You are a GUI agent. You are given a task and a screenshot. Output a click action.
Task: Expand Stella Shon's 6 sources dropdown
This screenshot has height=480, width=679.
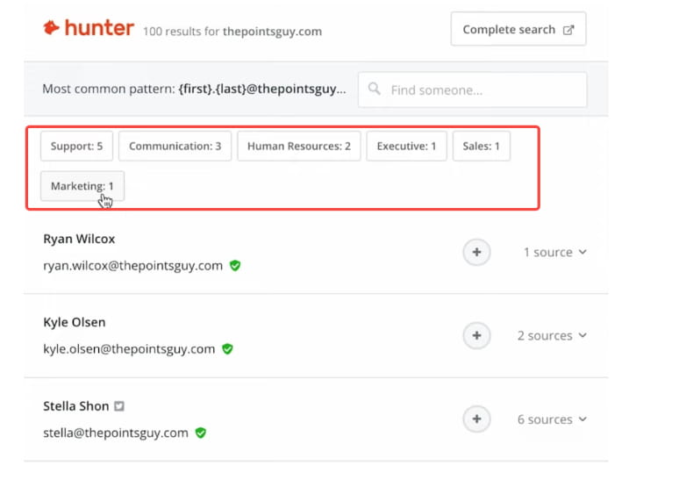point(551,419)
